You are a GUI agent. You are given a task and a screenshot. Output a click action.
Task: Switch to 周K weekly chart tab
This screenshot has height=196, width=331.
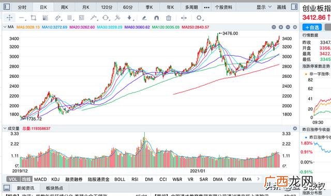pos(64,7)
